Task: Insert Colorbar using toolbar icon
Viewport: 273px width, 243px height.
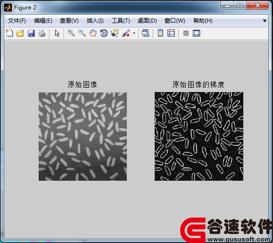Action: pos(160,33)
